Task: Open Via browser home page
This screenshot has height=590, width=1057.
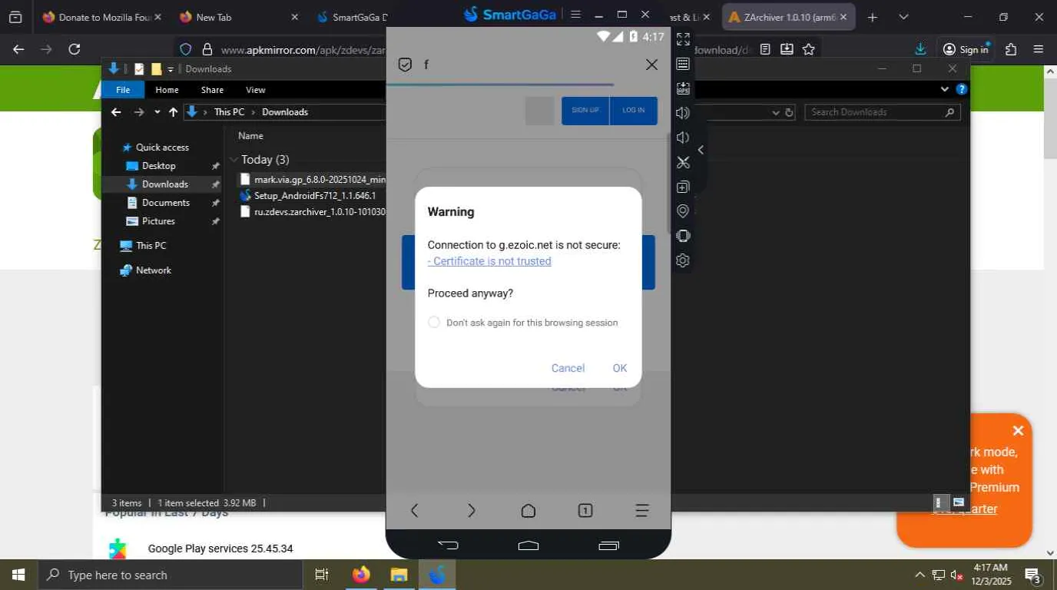Action: (x=528, y=510)
